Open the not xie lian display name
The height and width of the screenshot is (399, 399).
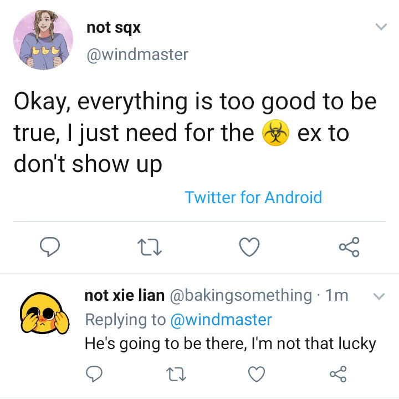coord(124,295)
